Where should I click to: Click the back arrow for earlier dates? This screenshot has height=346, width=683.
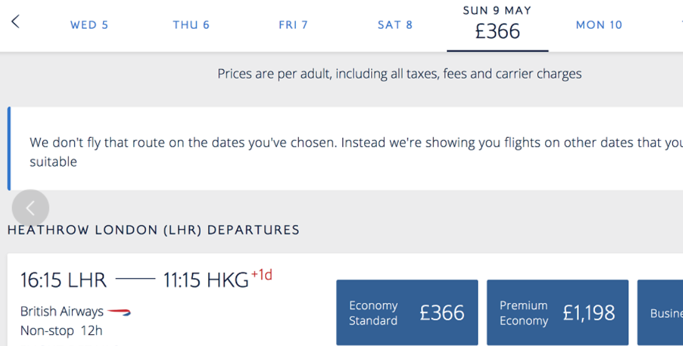coord(16,21)
